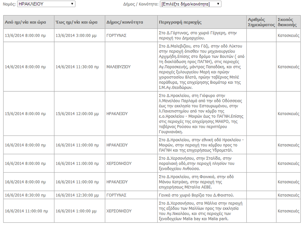This screenshot has width=303, height=225.
Task: Click the 'Έως ημ/νία και ώρα' column header
Action: pos(76,22)
